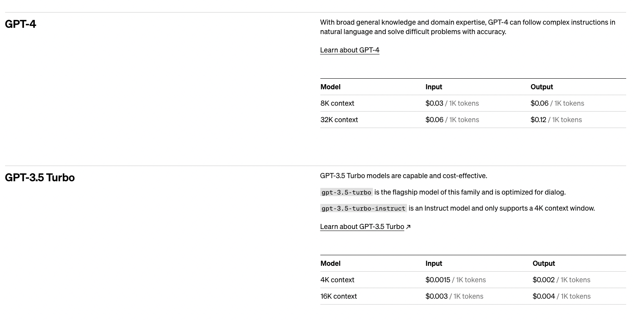
Task: Click the GPT-4 section heading
Action: [x=20, y=24]
